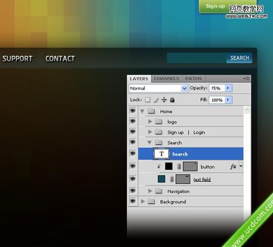Select the button layer name
The width and height of the screenshot is (273, 247).
[208, 167]
